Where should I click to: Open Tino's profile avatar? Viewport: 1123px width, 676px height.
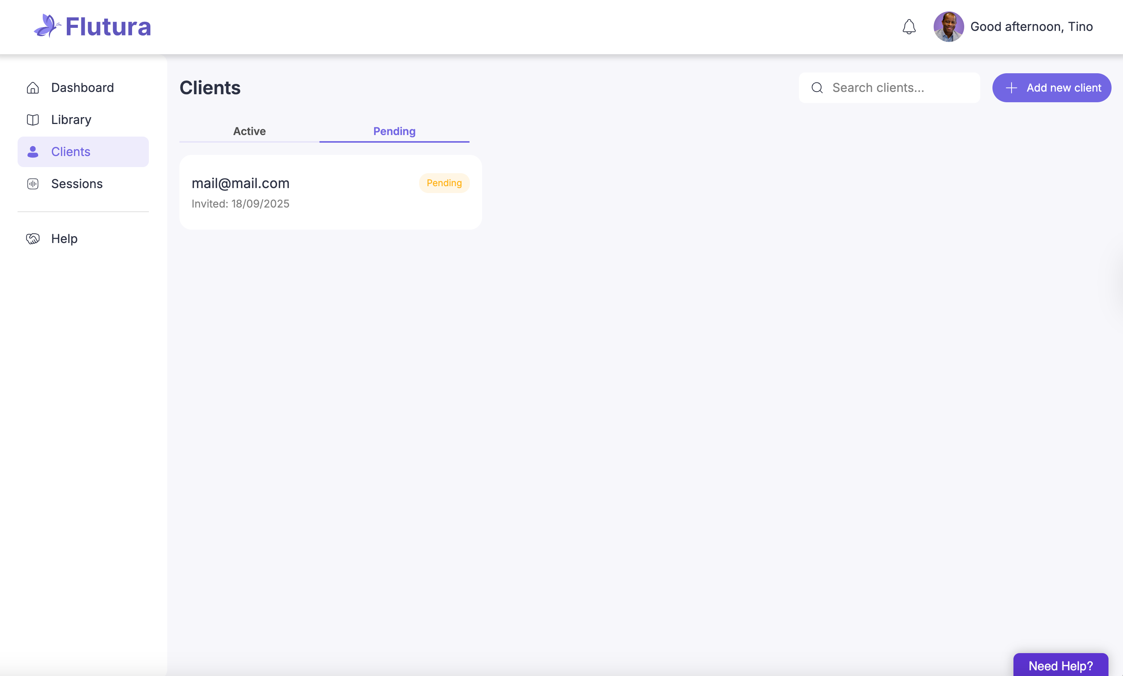tap(949, 26)
